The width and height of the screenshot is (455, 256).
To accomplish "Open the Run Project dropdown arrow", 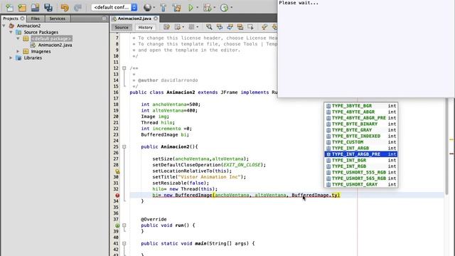I will [197, 8].
